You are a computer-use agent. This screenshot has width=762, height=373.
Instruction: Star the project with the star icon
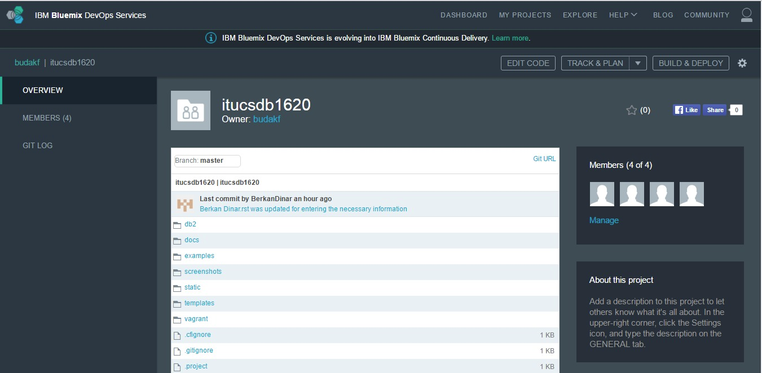coord(631,110)
